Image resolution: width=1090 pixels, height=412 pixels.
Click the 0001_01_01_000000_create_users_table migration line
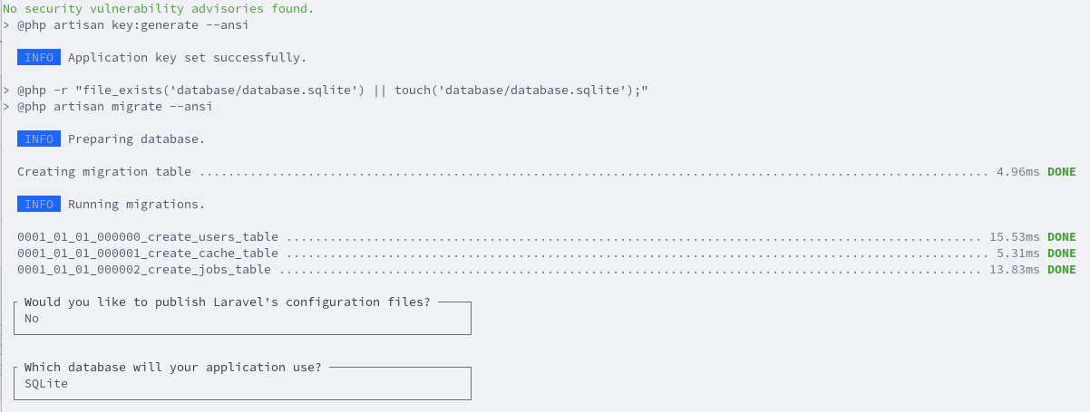tap(547, 237)
